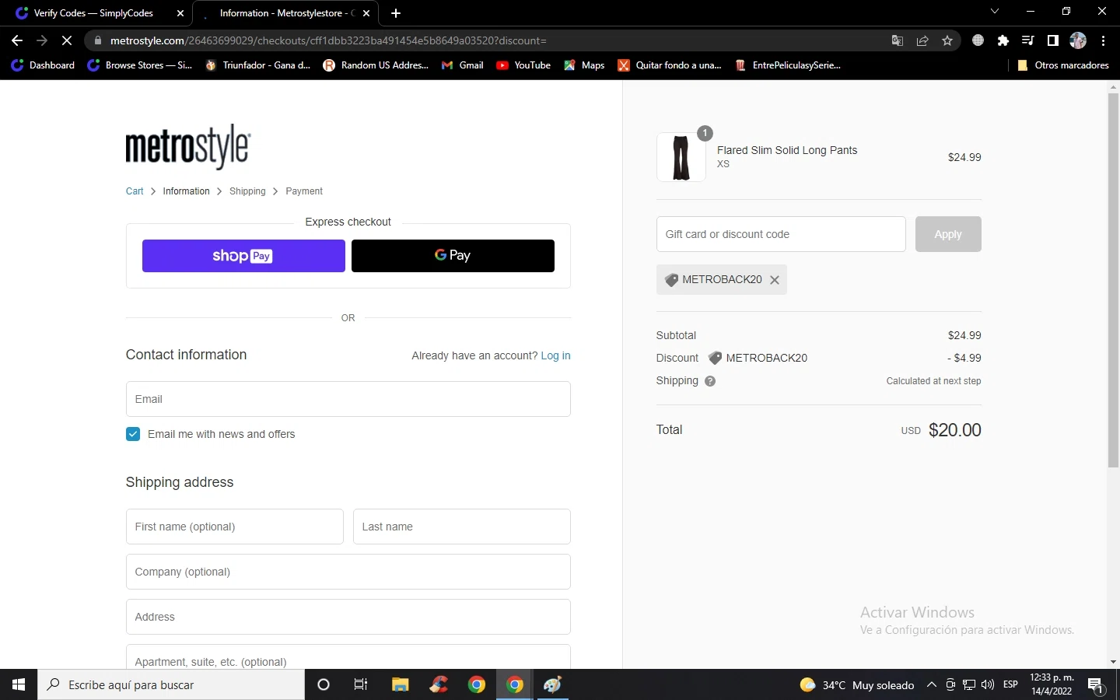Viewport: 1120px width, 700px height.
Task: Open Random US Address bookmark
Action: pyautogui.click(x=376, y=65)
